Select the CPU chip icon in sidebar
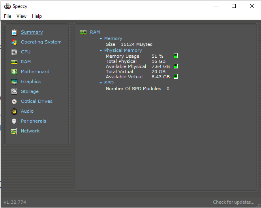The image size is (261, 208). 14,52
